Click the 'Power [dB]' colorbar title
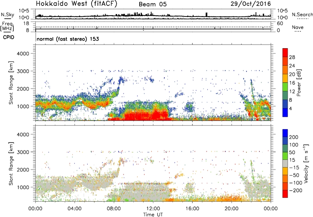 pyautogui.click(x=299, y=83)
